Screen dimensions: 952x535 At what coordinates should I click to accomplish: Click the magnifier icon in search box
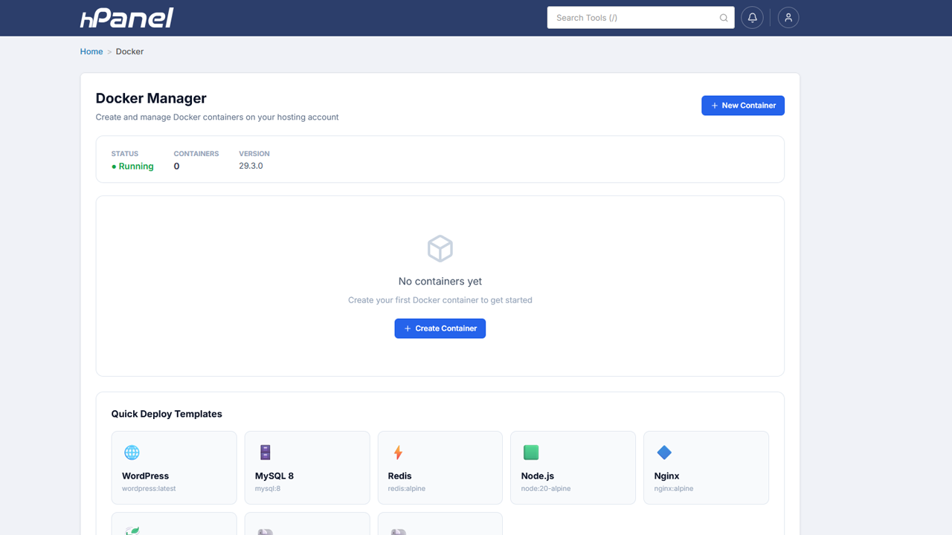(724, 18)
